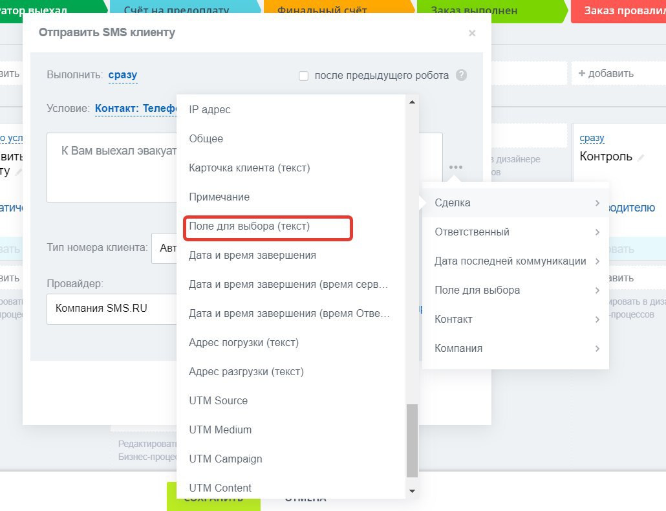
Task: Click the field list scrollbar thumb
Action: pos(412,440)
